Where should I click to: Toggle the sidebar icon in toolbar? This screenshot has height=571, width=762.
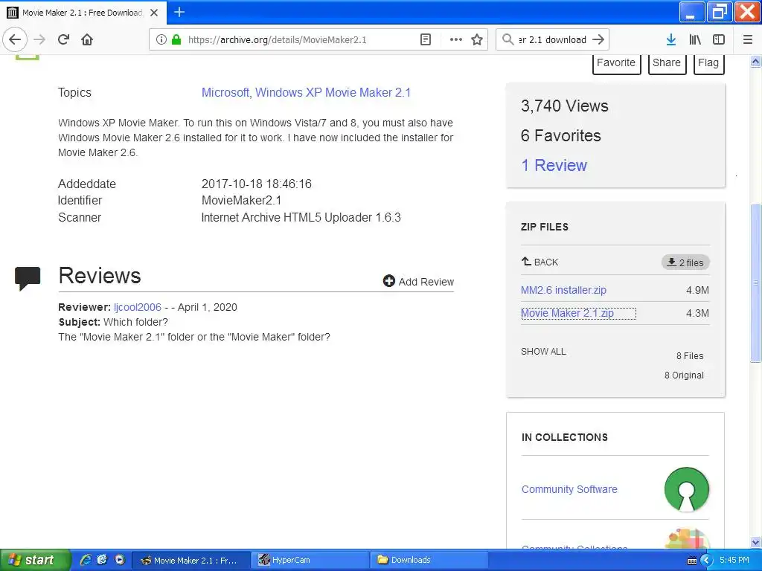click(719, 39)
